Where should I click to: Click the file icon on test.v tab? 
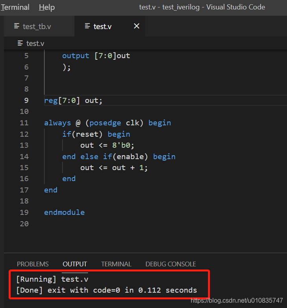tap(87, 26)
